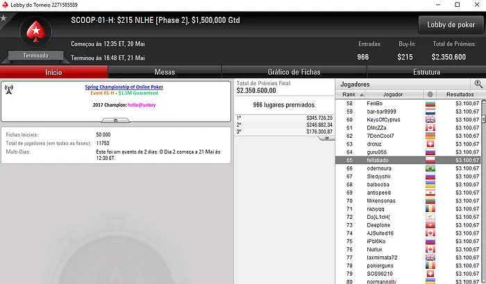Viewport: 486px width, 284px height.
Task: Click the players list vertical scrollbar
Action: coord(483,192)
